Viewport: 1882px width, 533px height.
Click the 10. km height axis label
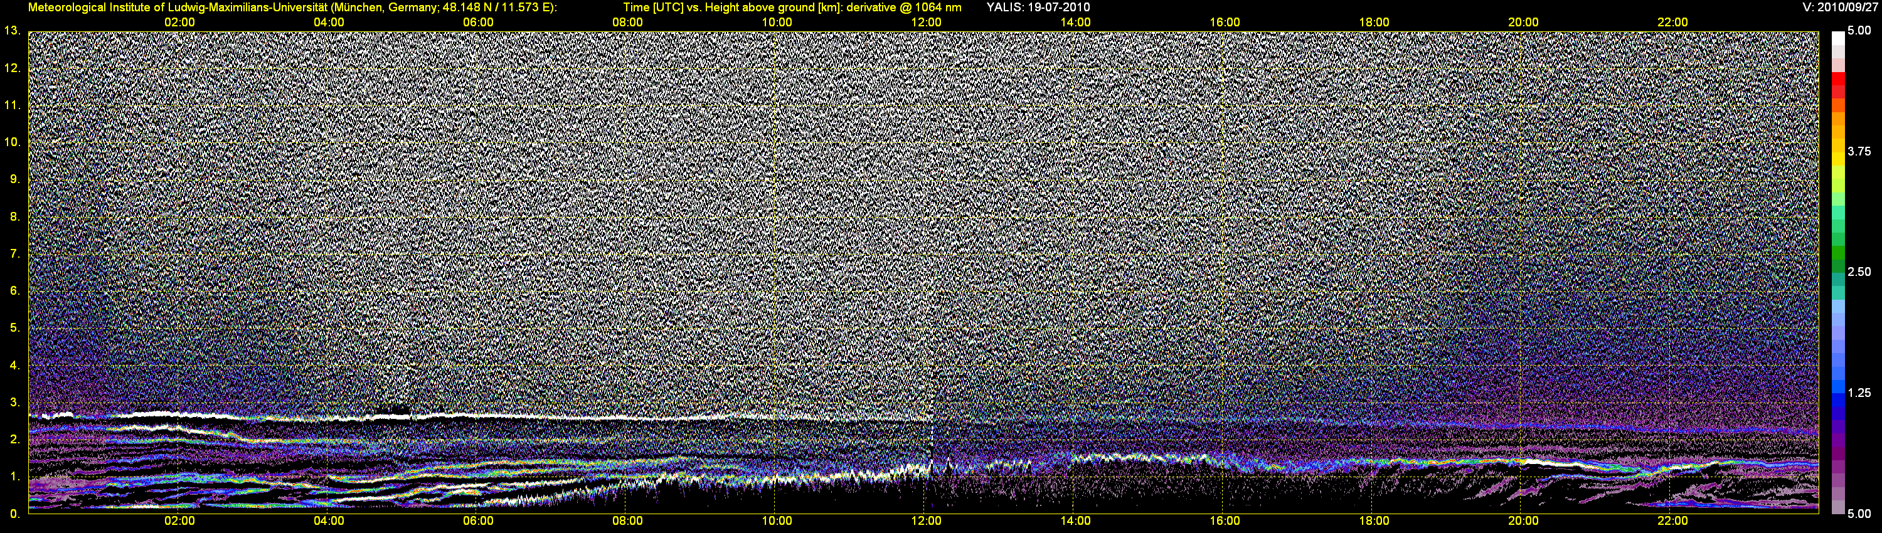click(13, 142)
